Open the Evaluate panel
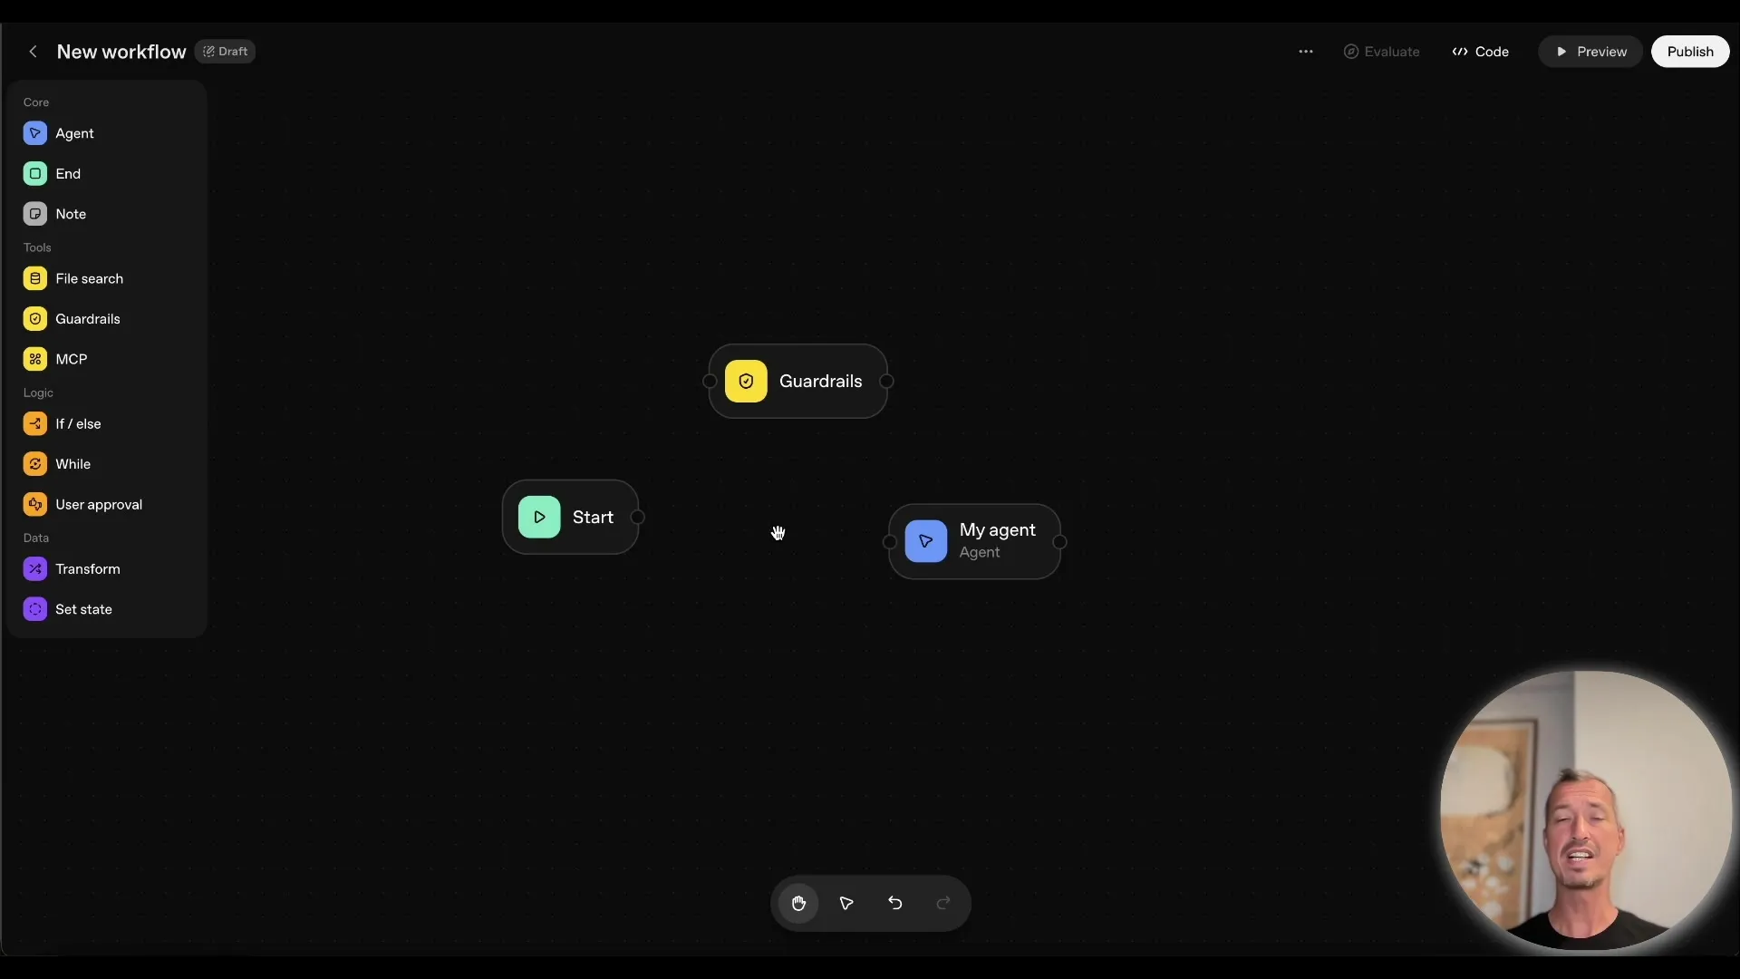 [x=1381, y=52]
